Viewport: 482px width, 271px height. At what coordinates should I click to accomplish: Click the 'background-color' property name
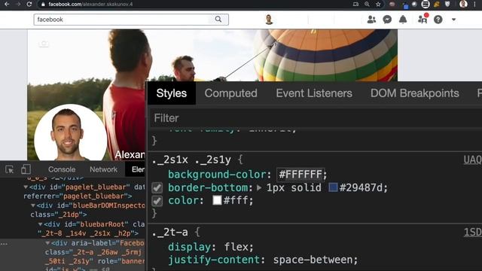click(x=217, y=175)
